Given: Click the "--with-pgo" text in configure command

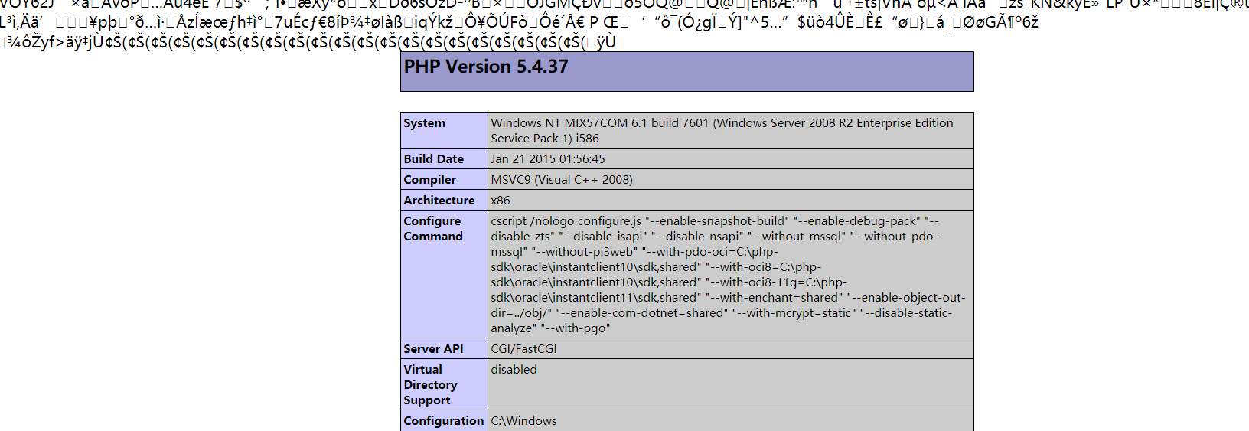Looking at the screenshot, I should 576,328.
